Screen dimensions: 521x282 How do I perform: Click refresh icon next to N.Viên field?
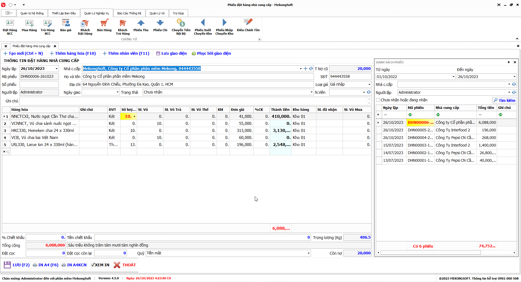[369, 92]
